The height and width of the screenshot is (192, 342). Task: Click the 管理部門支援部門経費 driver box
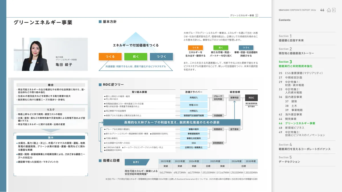click(194, 116)
